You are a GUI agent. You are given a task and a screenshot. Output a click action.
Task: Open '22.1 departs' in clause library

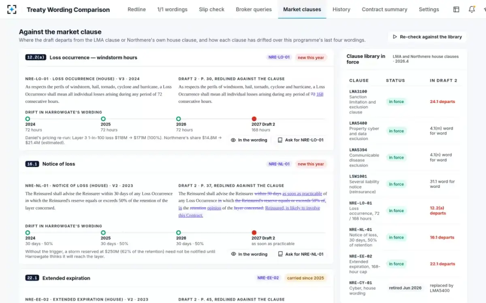click(x=442, y=264)
